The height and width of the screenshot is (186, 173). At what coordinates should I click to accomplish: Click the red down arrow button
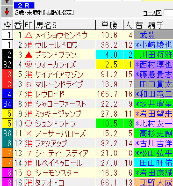[7, 12]
